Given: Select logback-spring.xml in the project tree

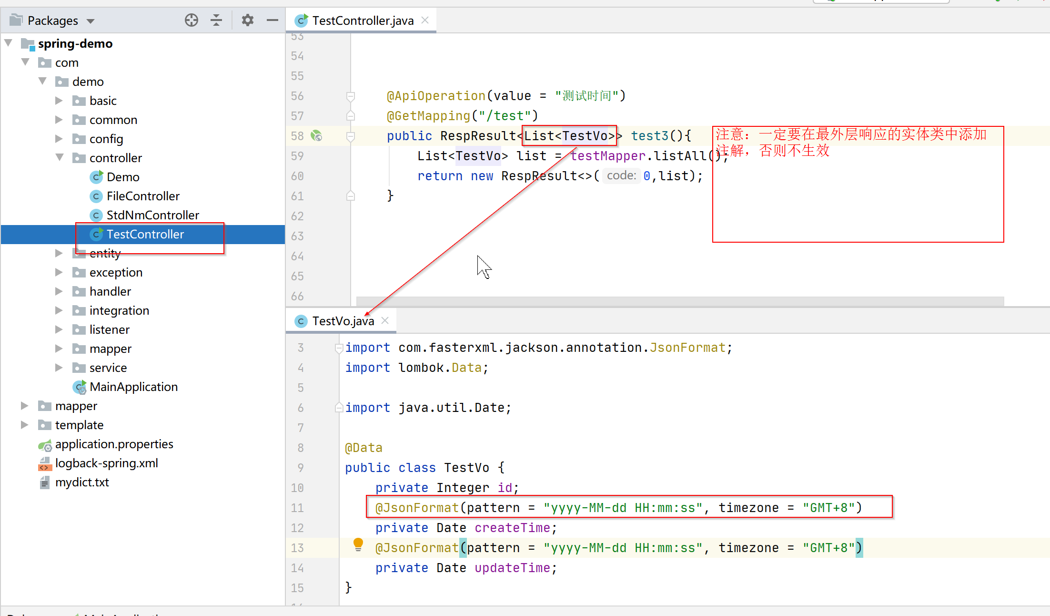Looking at the screenshot, I should [x=106, y=463].
